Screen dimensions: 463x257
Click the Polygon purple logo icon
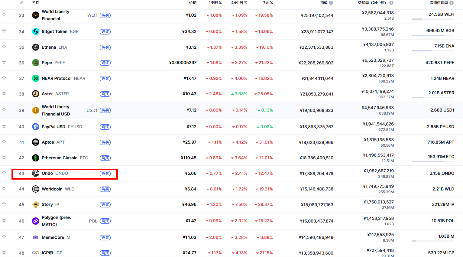click(36, 221)
